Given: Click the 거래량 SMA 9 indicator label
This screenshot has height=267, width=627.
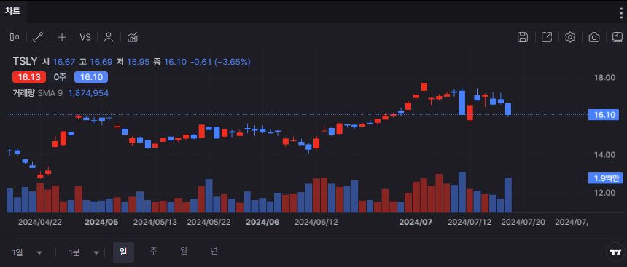Looking at the screenshot, I should pos(38,93).
